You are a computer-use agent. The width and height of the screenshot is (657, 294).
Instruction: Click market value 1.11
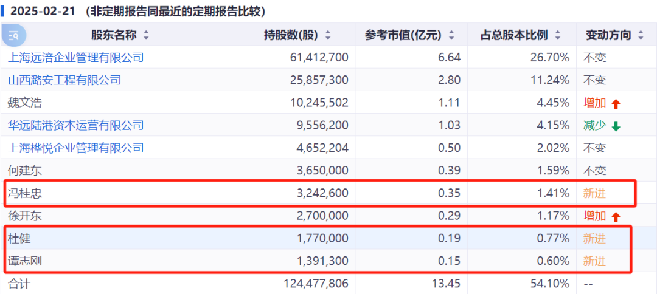coord(450,103)
